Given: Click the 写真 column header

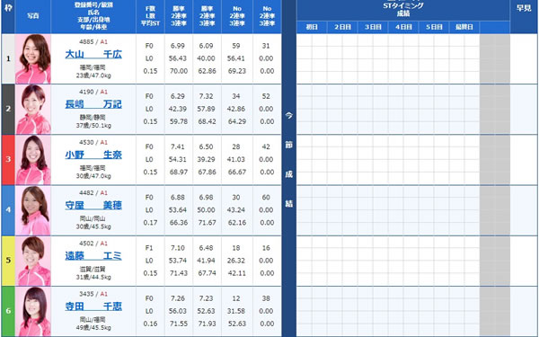Looking at the screenshot, I should 33,16.
